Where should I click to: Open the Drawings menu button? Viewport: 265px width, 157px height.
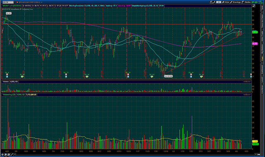(x=235, y=2)
